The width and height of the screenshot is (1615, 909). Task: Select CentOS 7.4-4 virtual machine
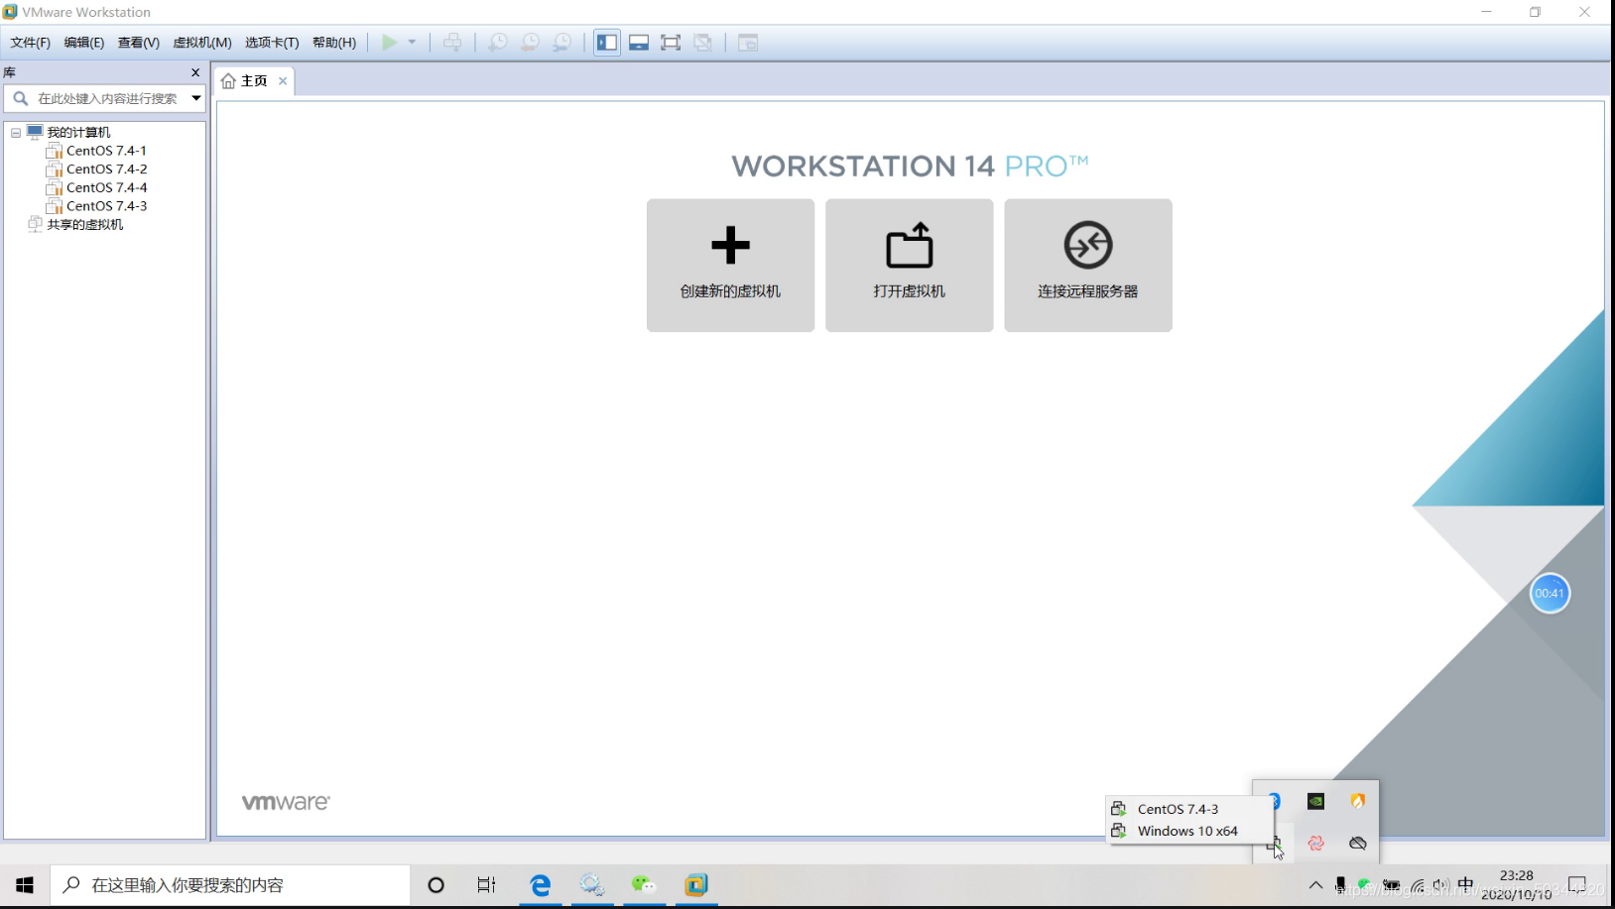[x=106, y=187]
